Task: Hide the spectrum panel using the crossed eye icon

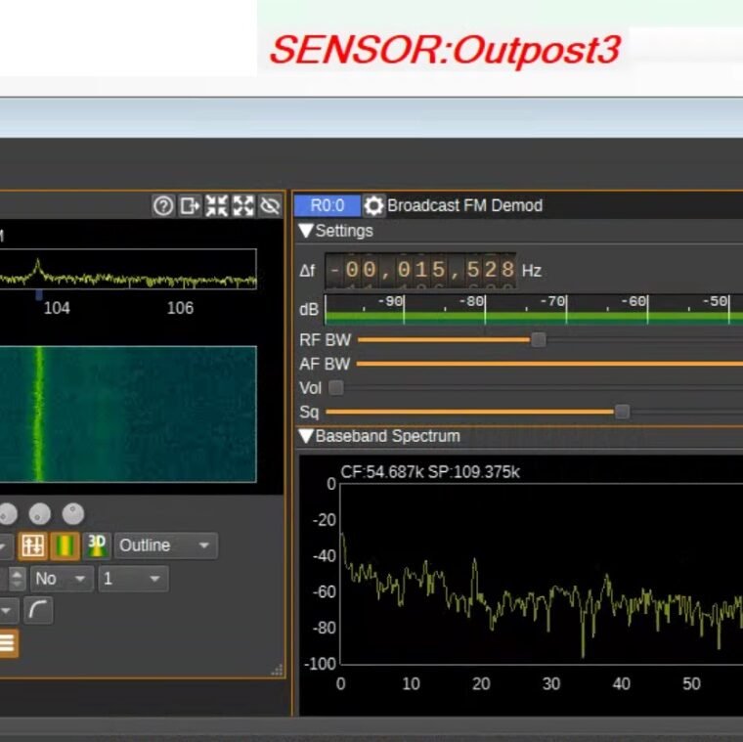Action: click(x=271, y=205)
